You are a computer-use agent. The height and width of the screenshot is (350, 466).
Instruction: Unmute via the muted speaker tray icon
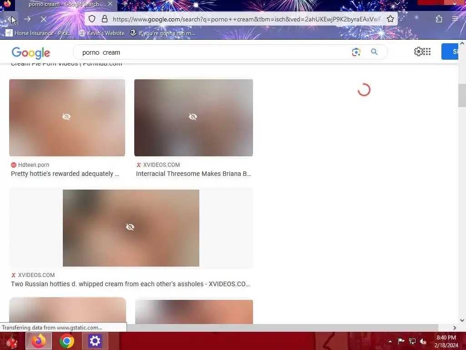[x=423, y=341]
